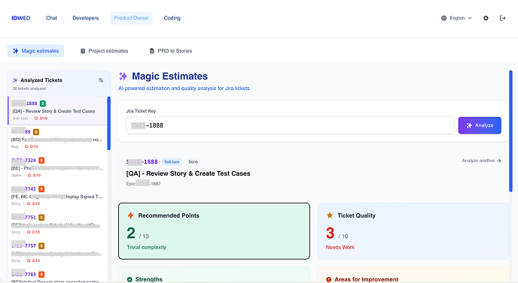The width and height of the screenshot is (518, 283).
Task: Click 'Needs Work' quality label
Action: pyautogui.click(x=340, y=248)
